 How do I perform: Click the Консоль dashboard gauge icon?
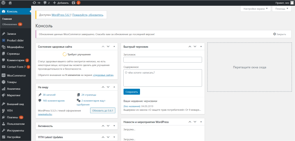point(4,11)
